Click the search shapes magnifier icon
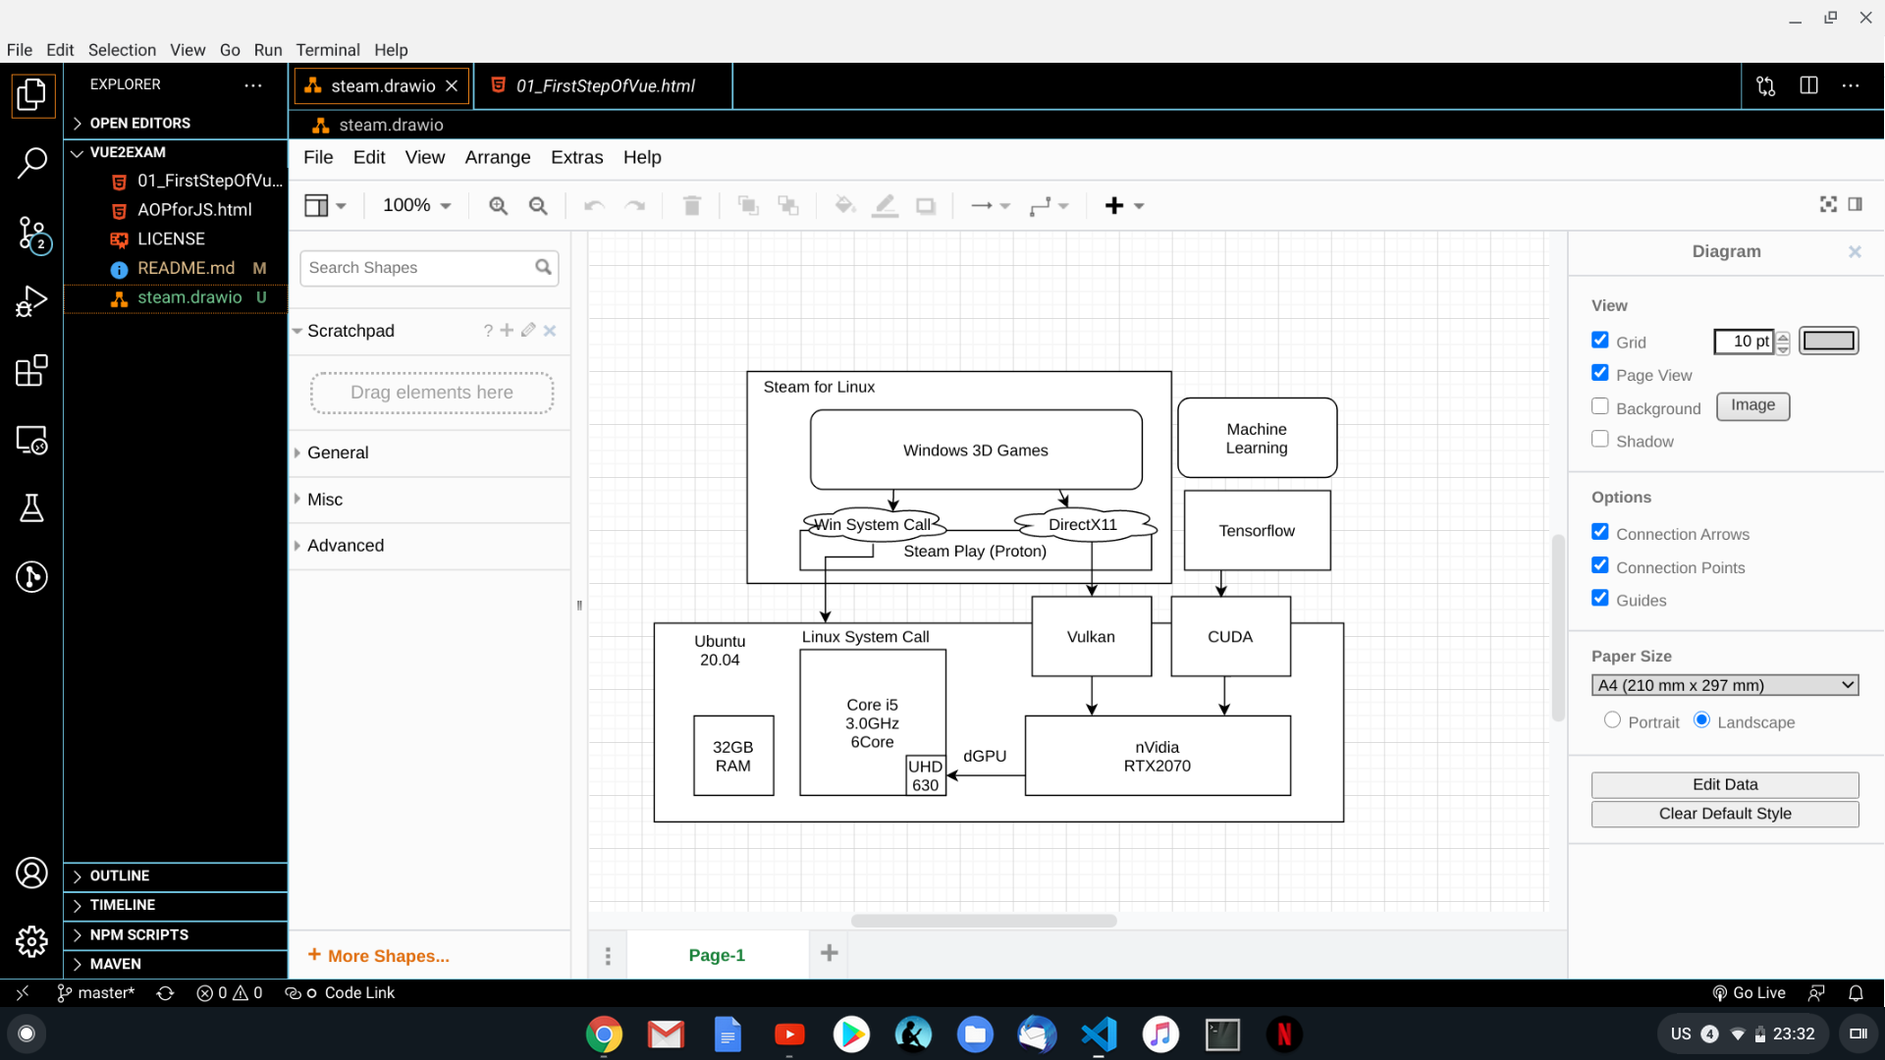The image size is (1885, 1060). pyautogui.click(x=544, y=267)
